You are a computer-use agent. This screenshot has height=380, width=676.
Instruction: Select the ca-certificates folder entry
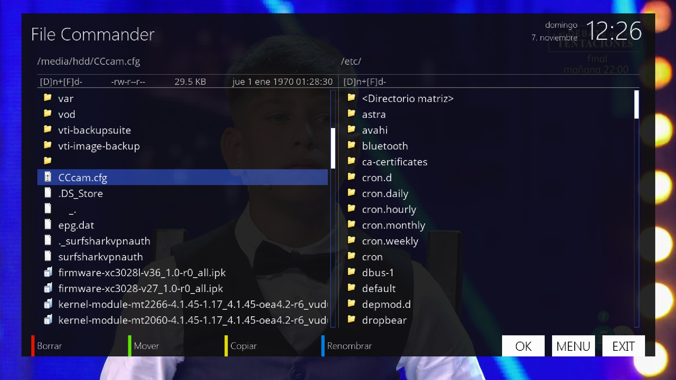point(394,162)
